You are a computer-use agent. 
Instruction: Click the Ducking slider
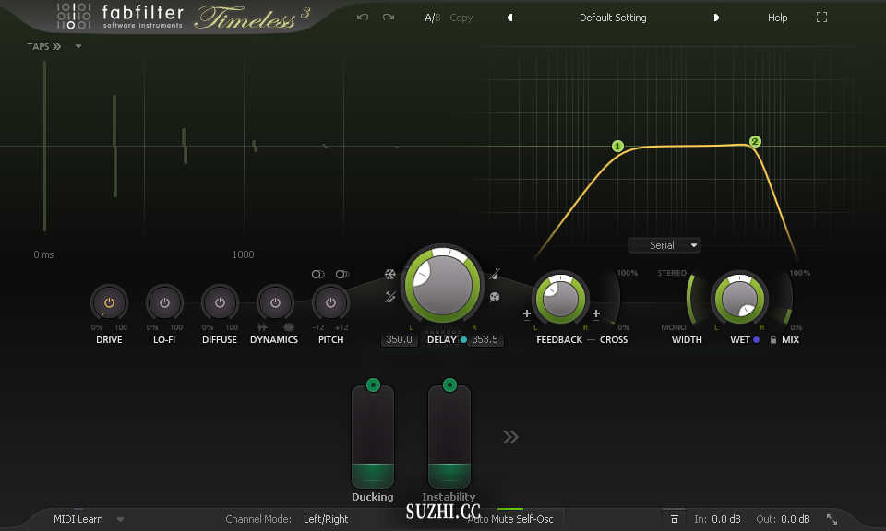pyautogui.click(x=373, y=436)
